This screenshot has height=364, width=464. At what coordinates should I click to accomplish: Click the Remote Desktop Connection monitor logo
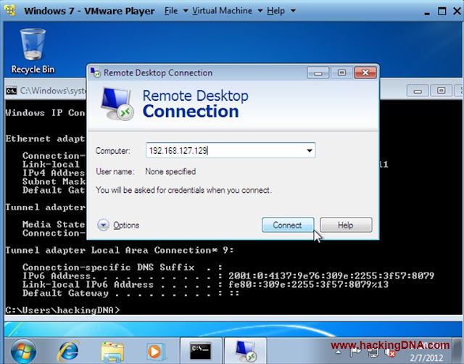click(117, 104)
